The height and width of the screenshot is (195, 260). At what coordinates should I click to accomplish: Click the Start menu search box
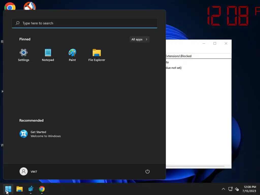(85, 23)
